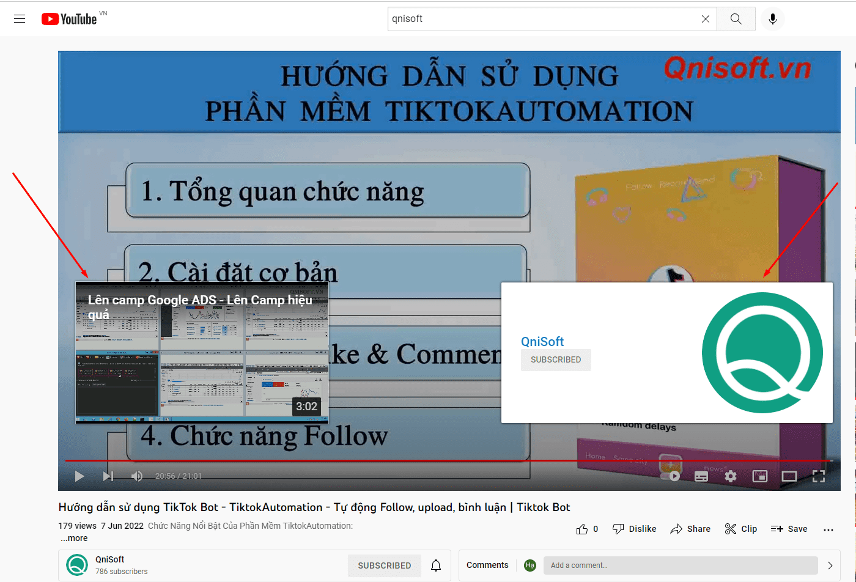The height and width of the screenshot is (582, 856).
Task: Dislike the video
Action: (635, 529)
